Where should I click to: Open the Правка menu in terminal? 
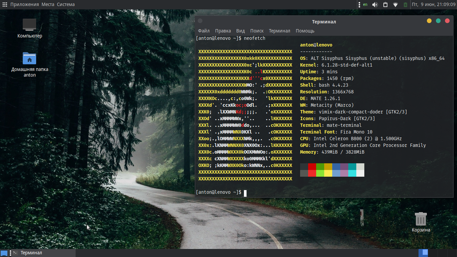click(223, 31)
